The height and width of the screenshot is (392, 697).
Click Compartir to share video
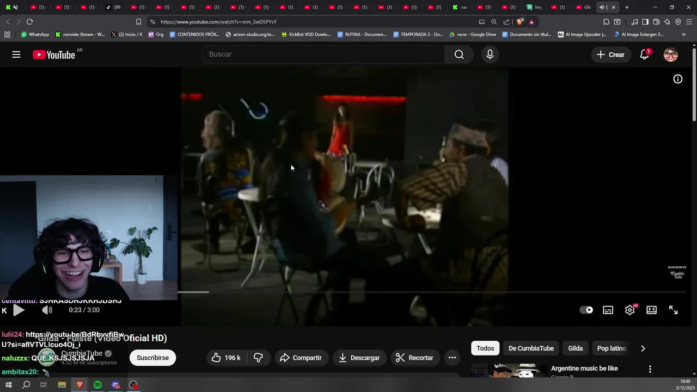coord(301,358)
